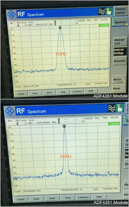Click Center 2000.000000 MHz readout at bottom
The image size is (129, 207).
tap(27, 191)
